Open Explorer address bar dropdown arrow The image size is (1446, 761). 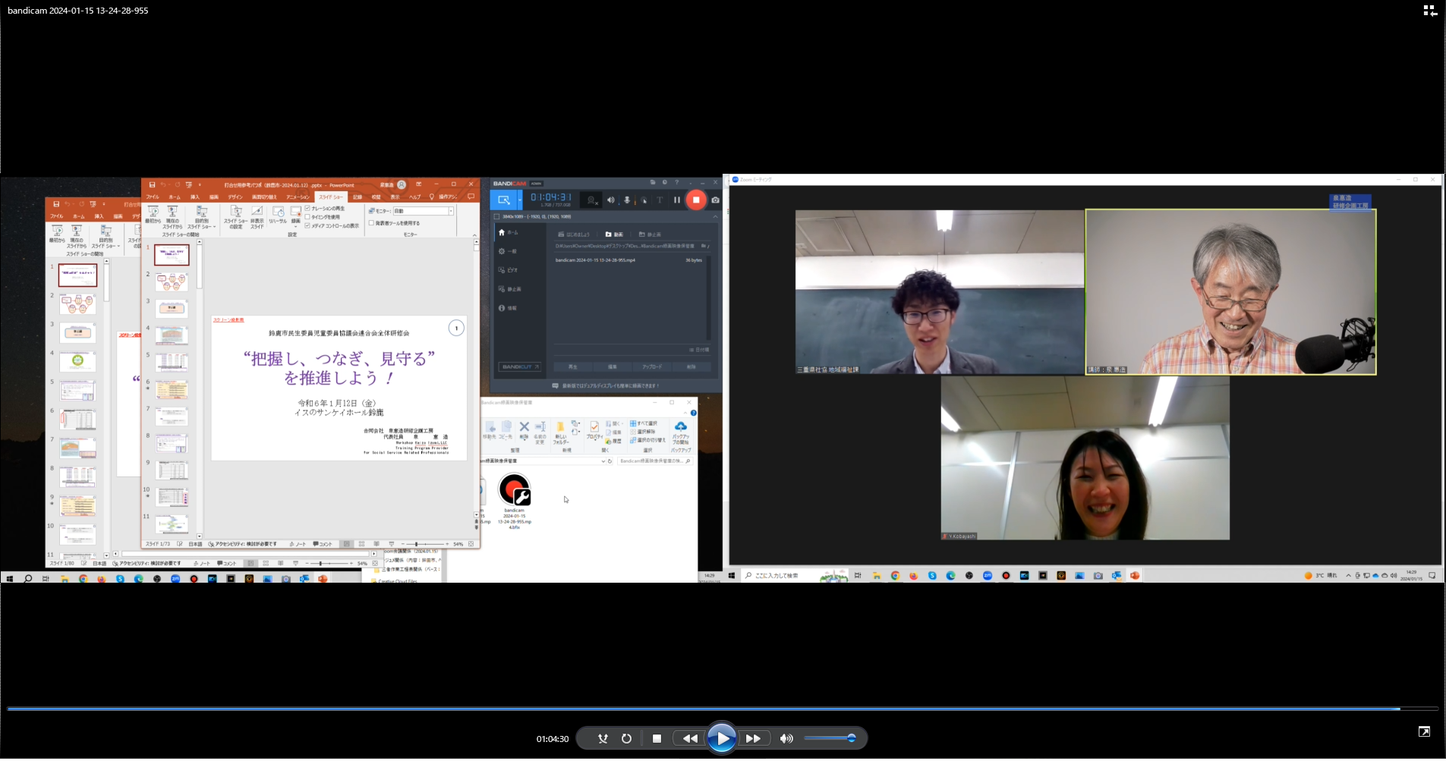click(603, 461)
